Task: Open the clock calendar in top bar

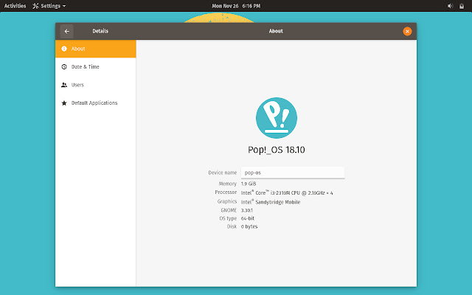Action: (236, 6)
